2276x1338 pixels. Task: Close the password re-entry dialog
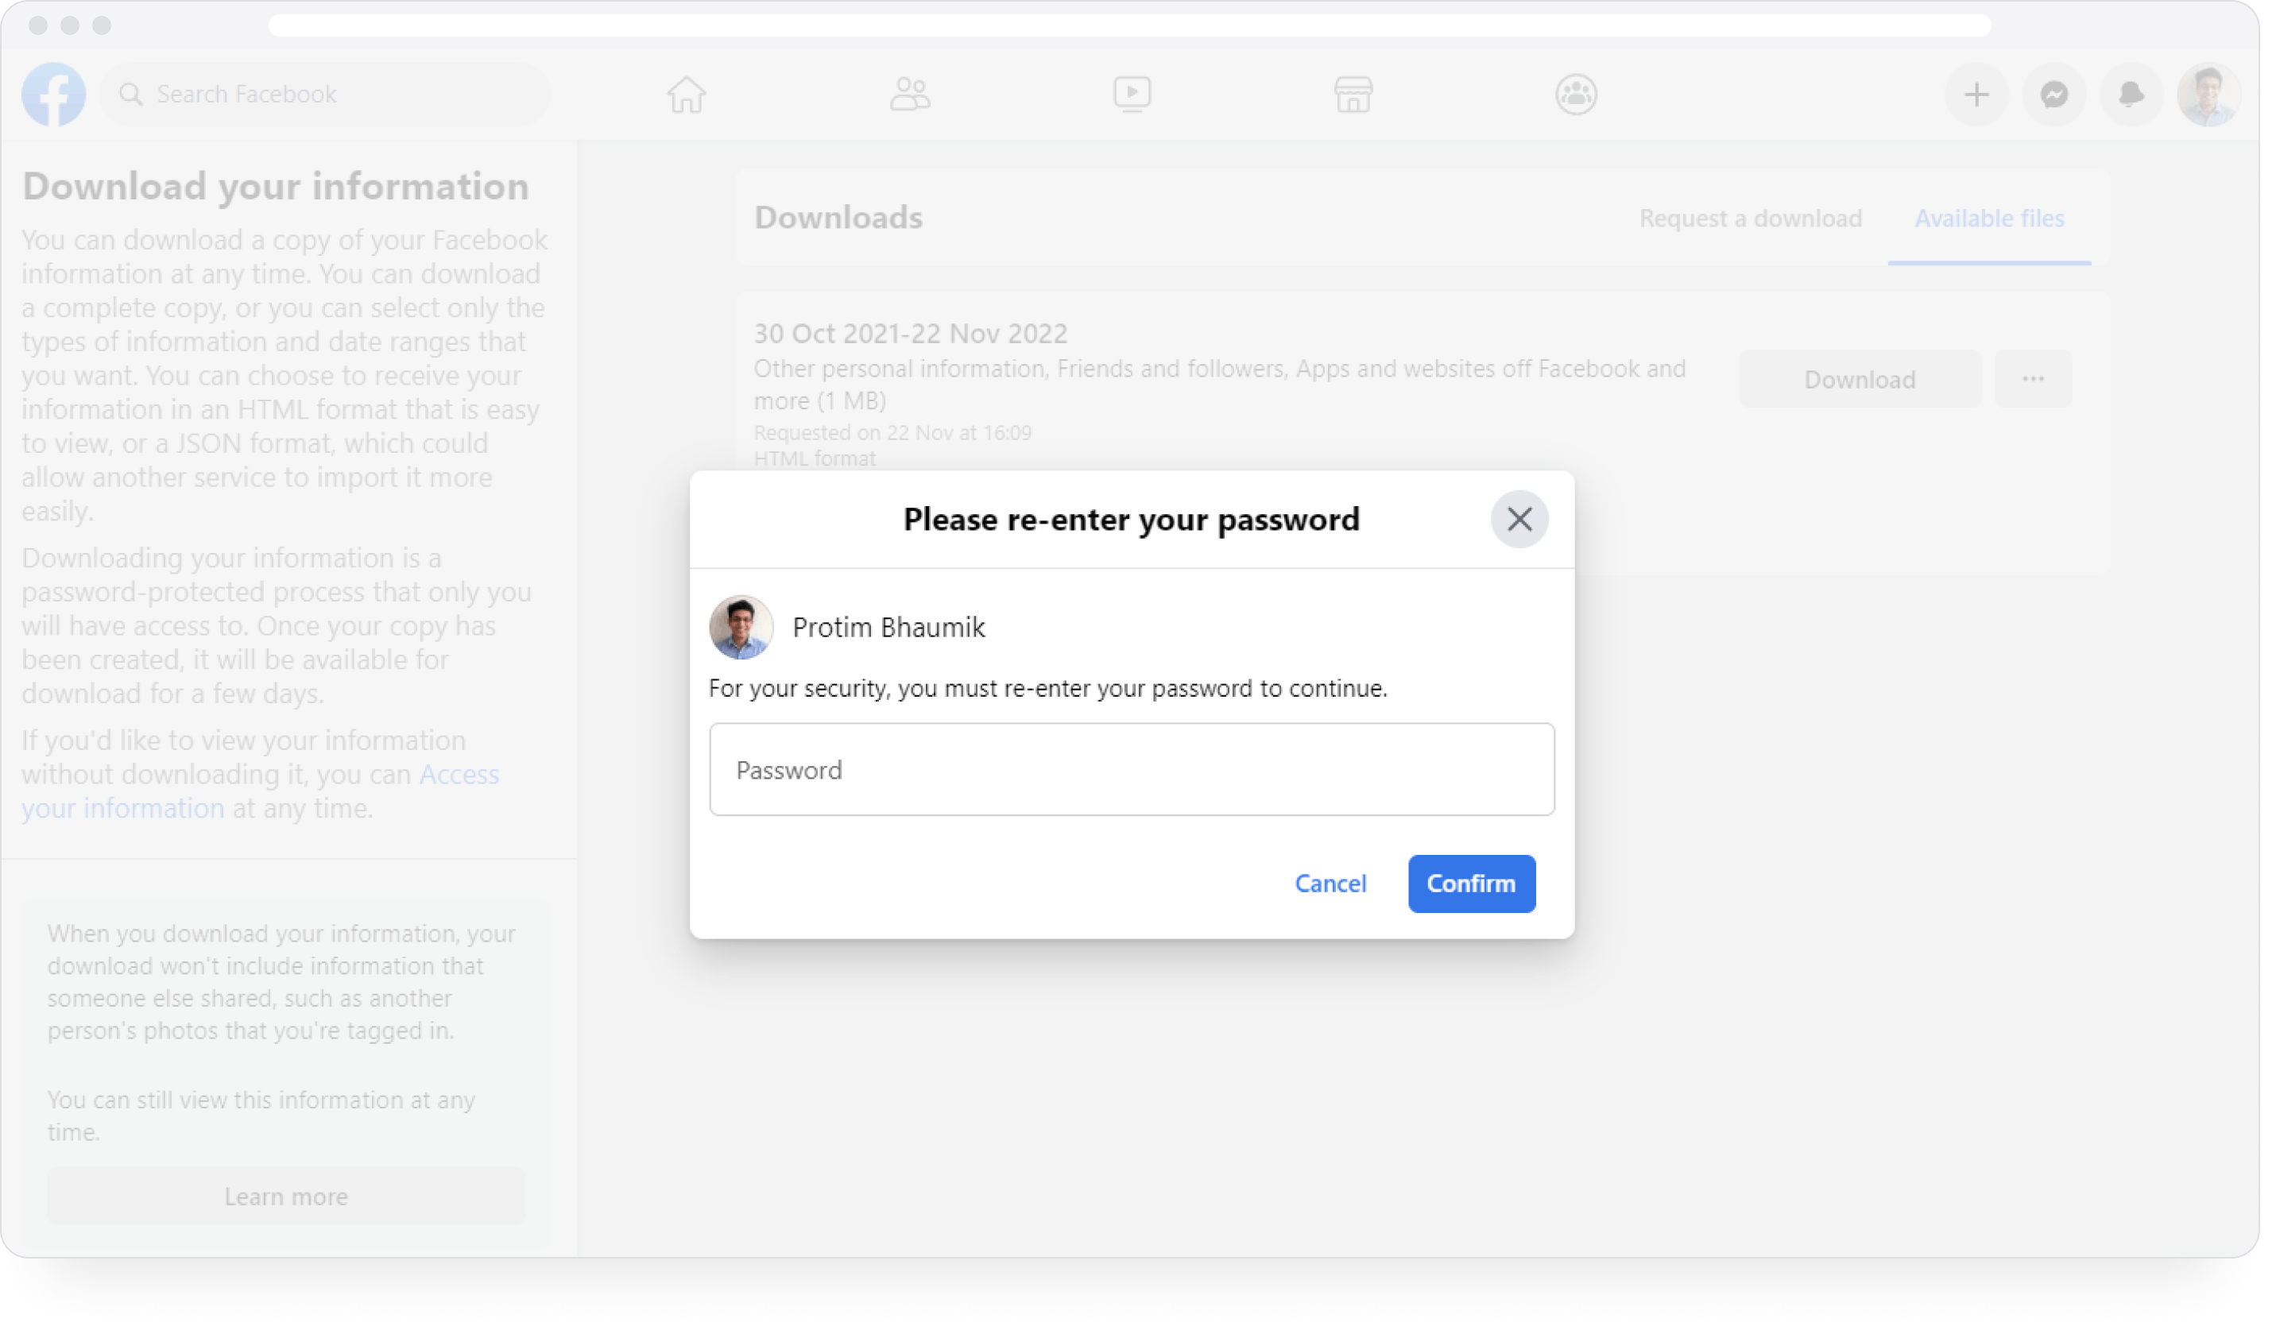(1516, 518)
